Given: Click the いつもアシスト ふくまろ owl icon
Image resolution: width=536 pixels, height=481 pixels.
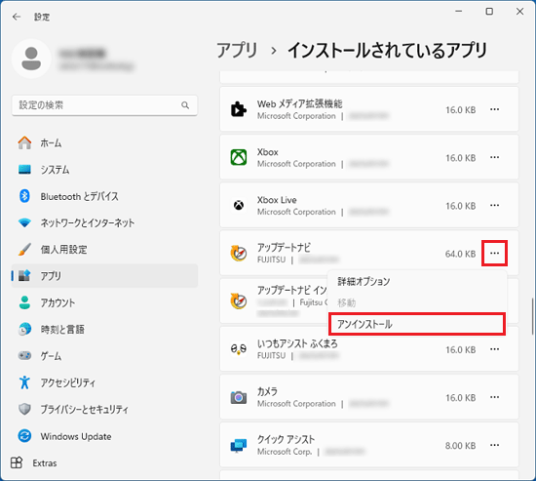Looking at the screenshot, I should (x=239, y=349).
